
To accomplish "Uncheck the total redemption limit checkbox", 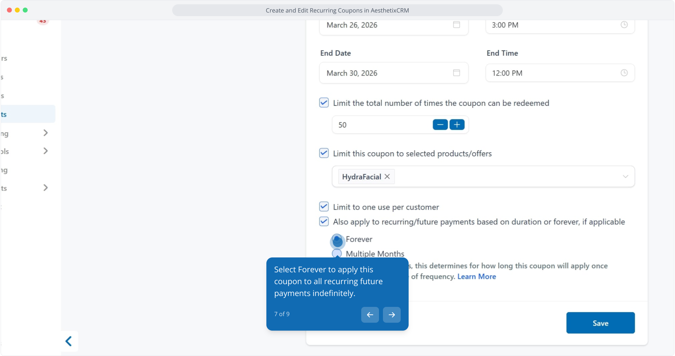I will [x=324, y=103].
